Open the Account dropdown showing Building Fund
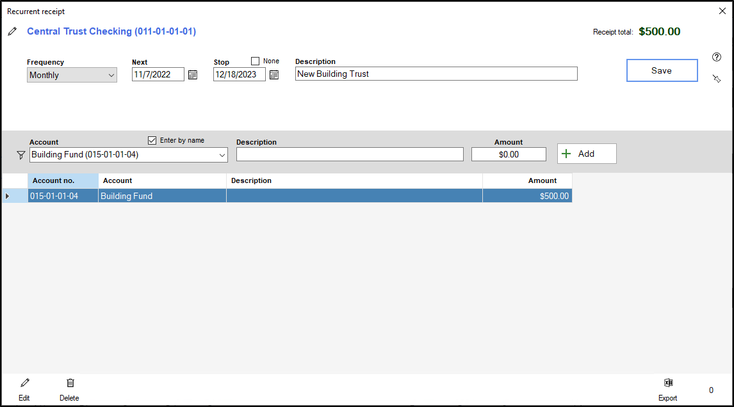 pyautogui.click(x=222, y=155)
